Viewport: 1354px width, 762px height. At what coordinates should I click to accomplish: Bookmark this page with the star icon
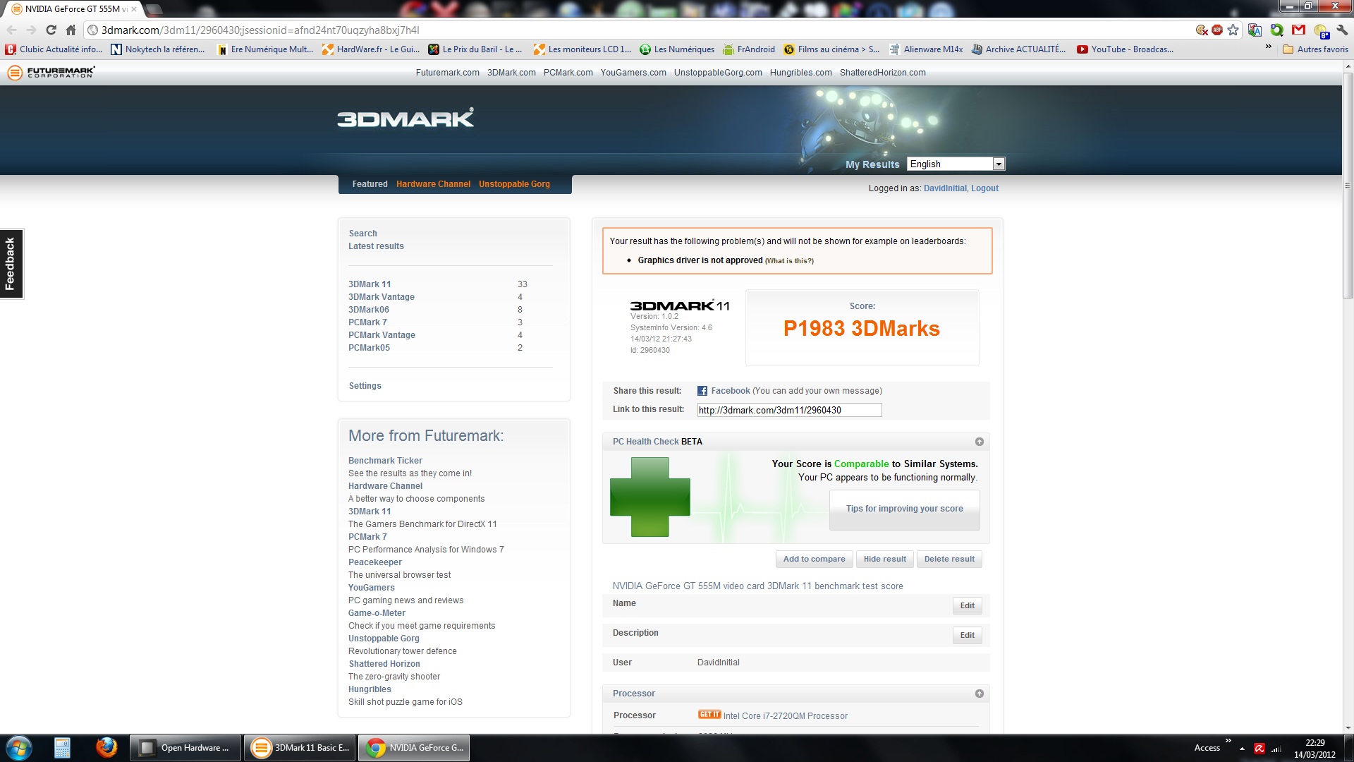click(1233, 30)
